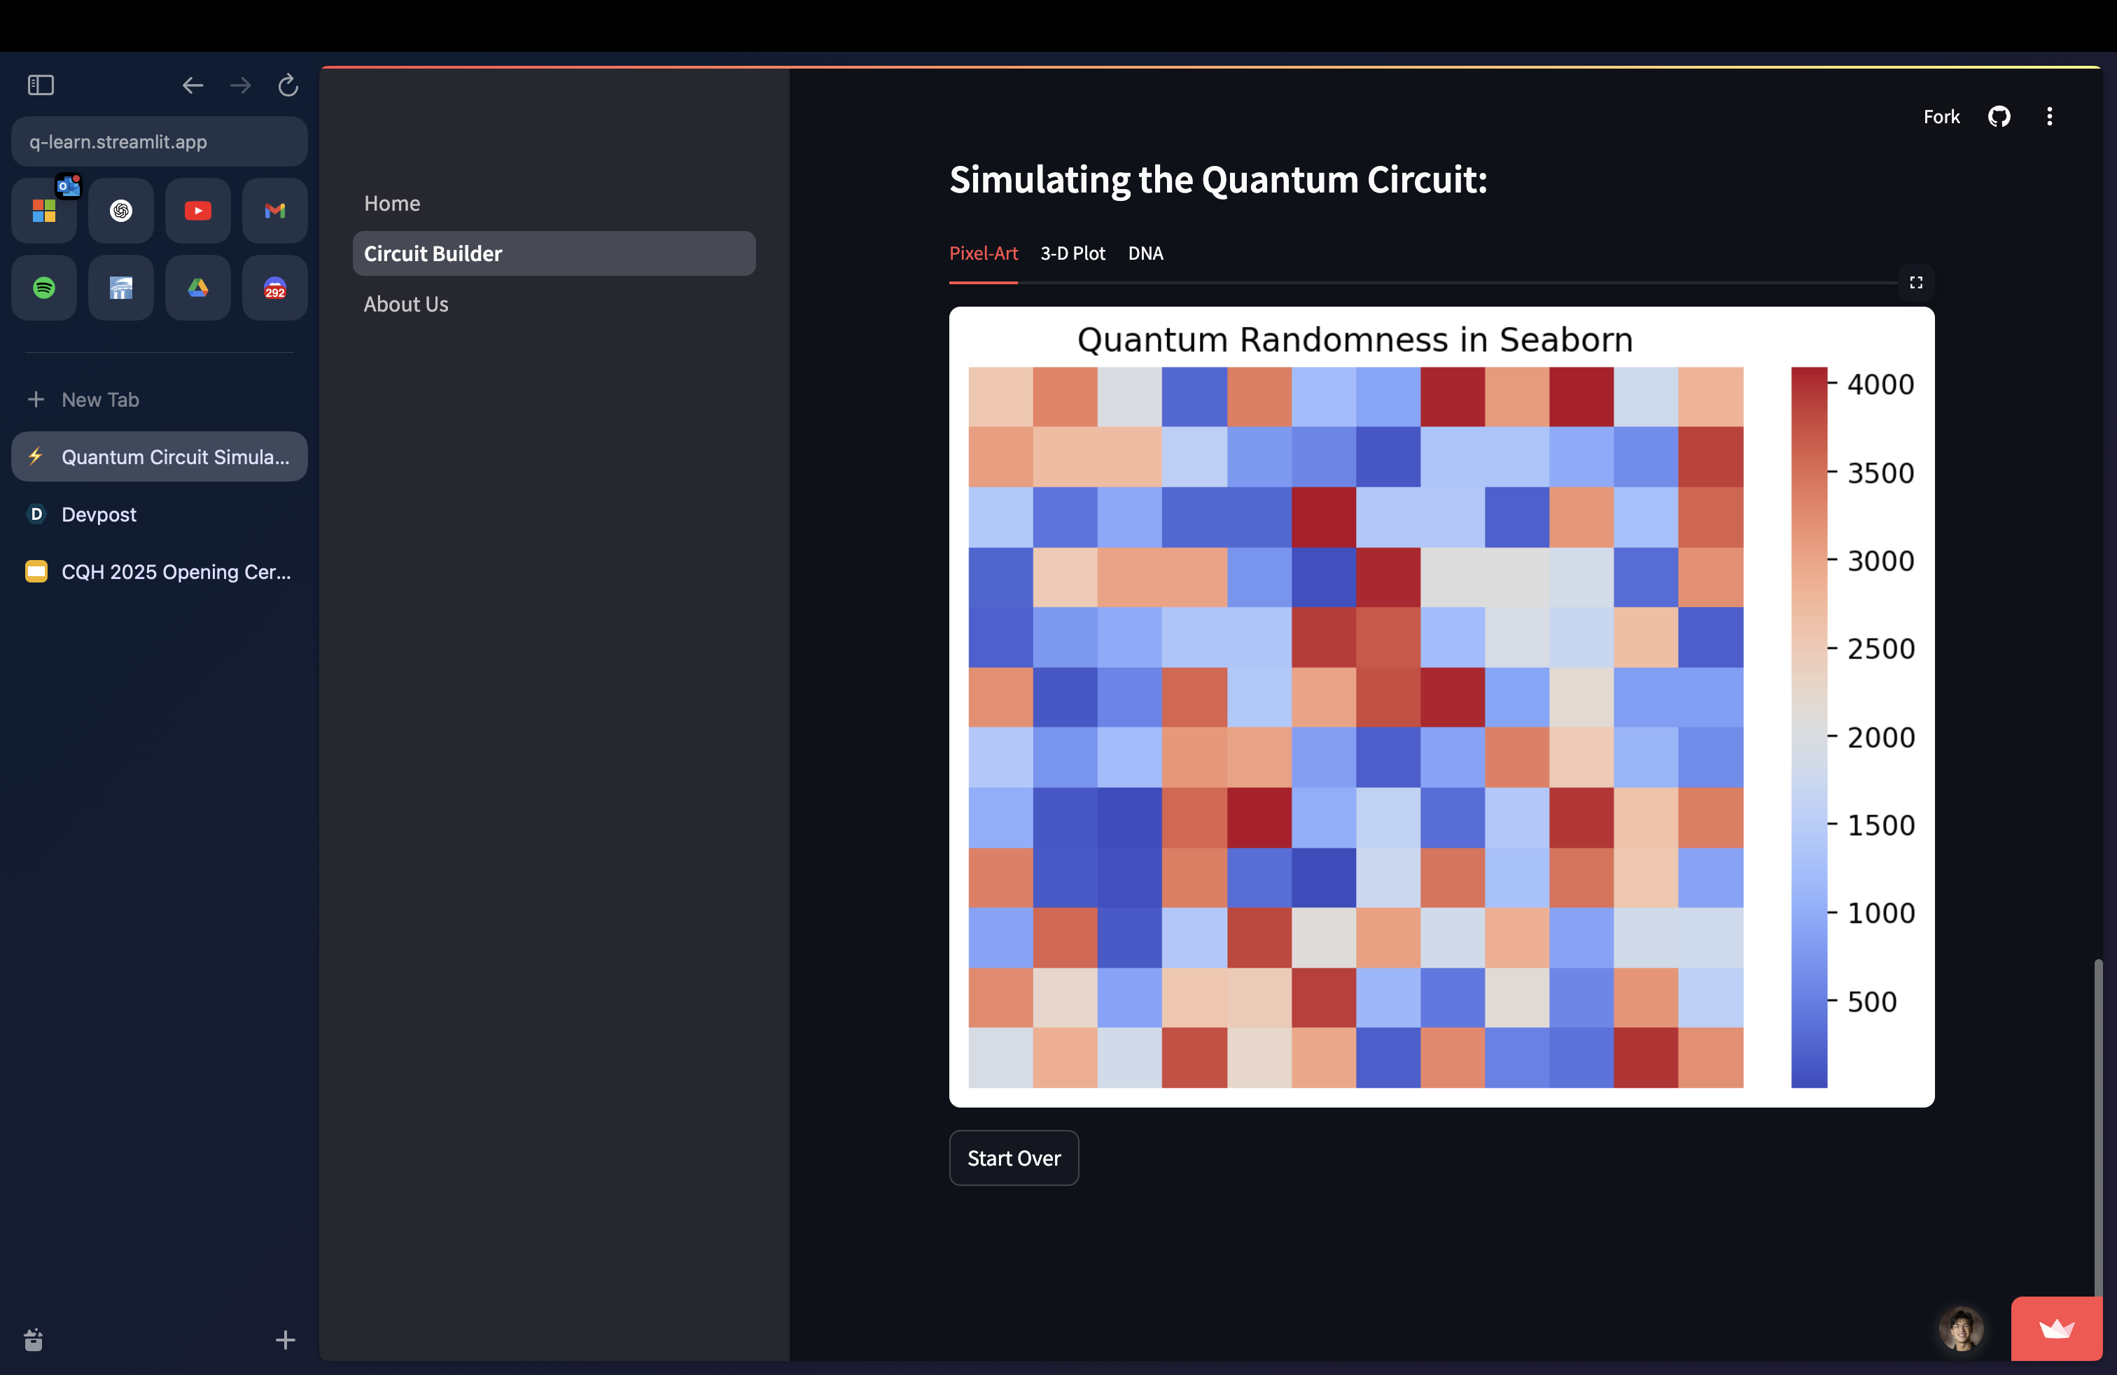
Task: Open the YouTube pinned shortcut
Action: click(197, 211)
